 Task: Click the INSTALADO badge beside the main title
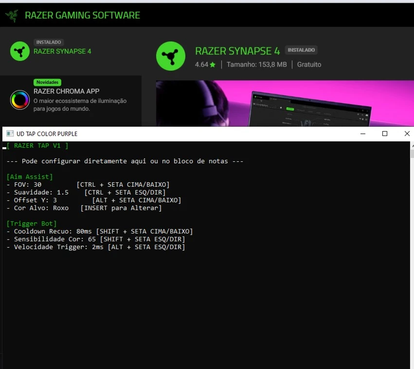[x=301, y=50]
